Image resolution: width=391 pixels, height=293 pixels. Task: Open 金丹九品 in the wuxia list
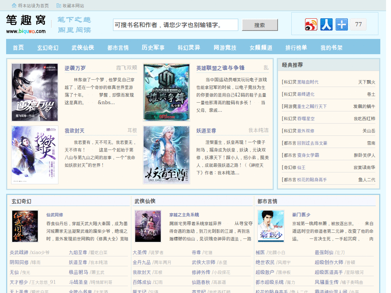point(142,262)
